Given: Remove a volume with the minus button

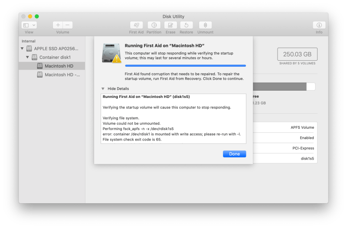Looking at the screenshot, I should 68,25.
